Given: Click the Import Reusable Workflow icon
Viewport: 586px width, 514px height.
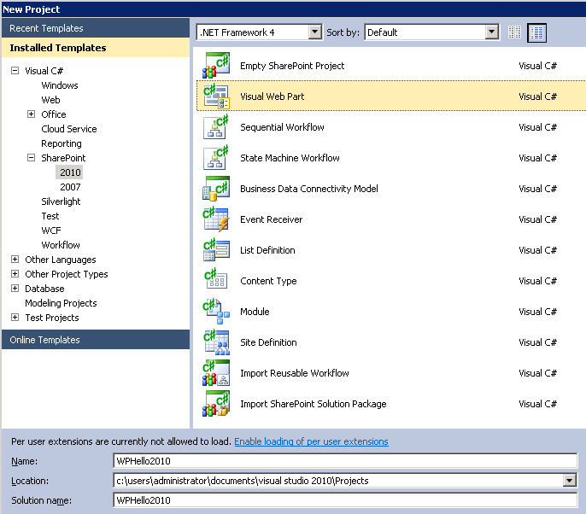Looking at the screenshot, I should [216, 373].
